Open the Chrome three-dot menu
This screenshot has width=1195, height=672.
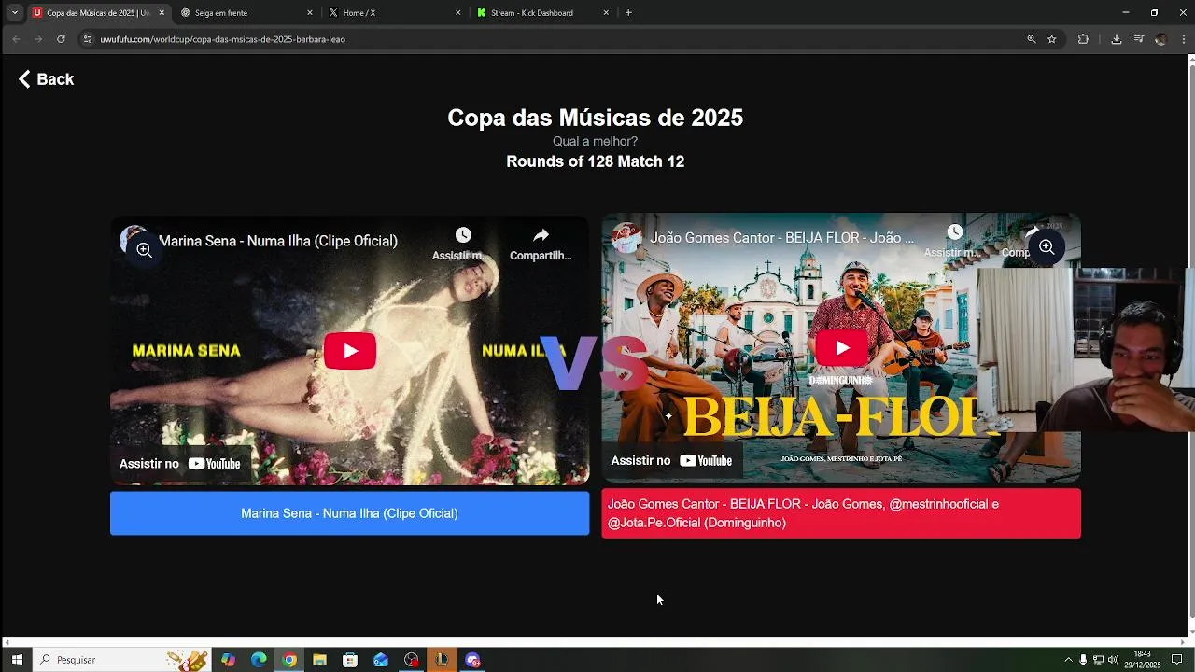(1183, 39)
